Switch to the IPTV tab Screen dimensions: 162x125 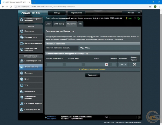[80, 24]
